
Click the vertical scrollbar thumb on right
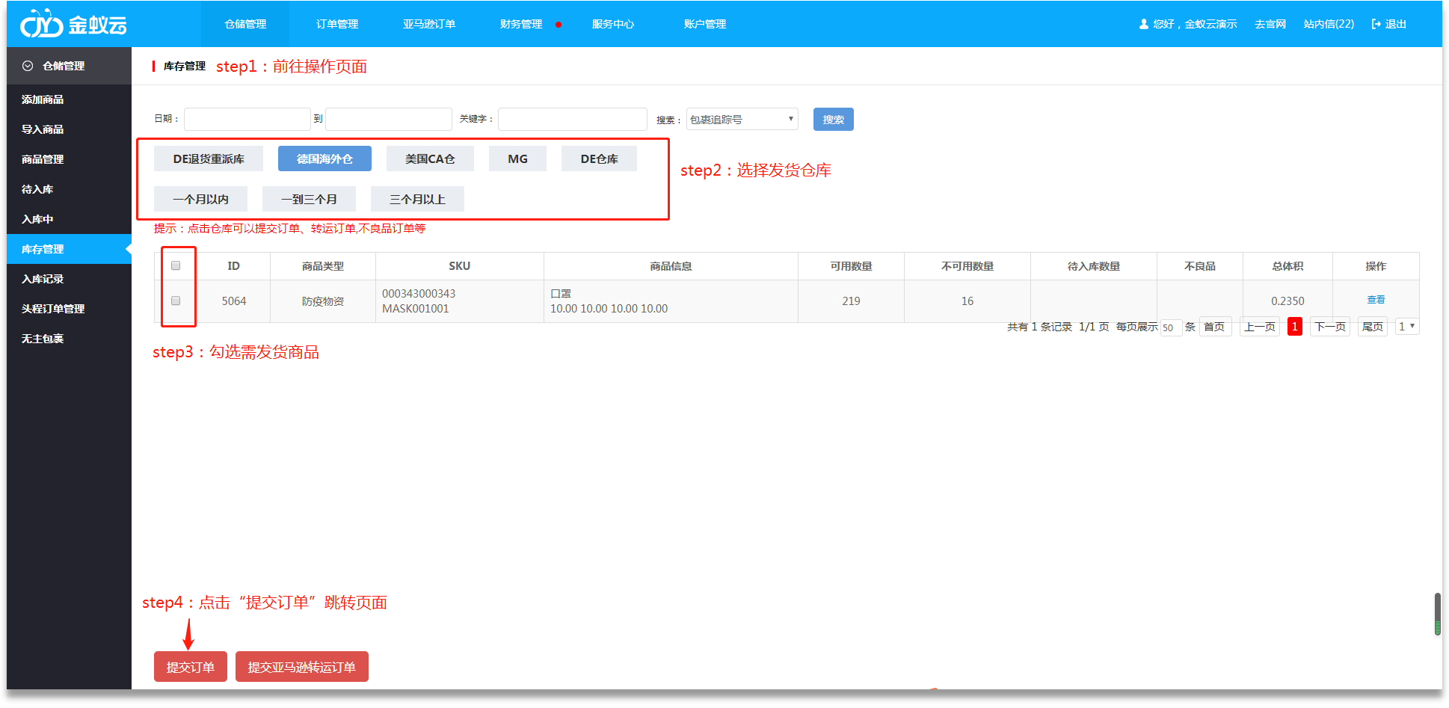point(1437,614)
